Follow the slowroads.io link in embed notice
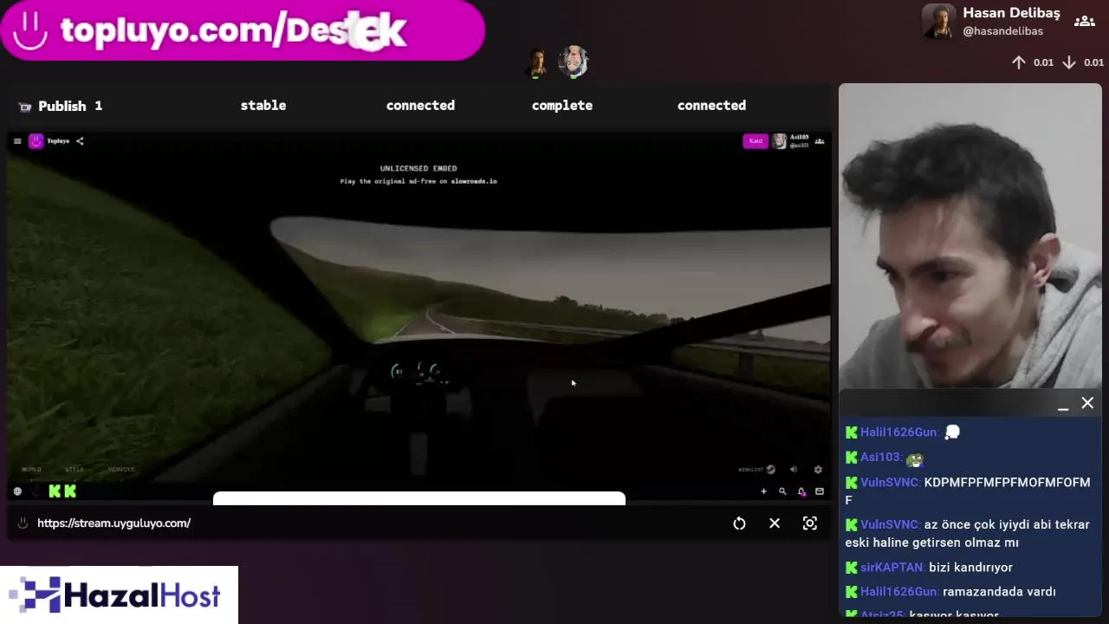 pos(474,181)
